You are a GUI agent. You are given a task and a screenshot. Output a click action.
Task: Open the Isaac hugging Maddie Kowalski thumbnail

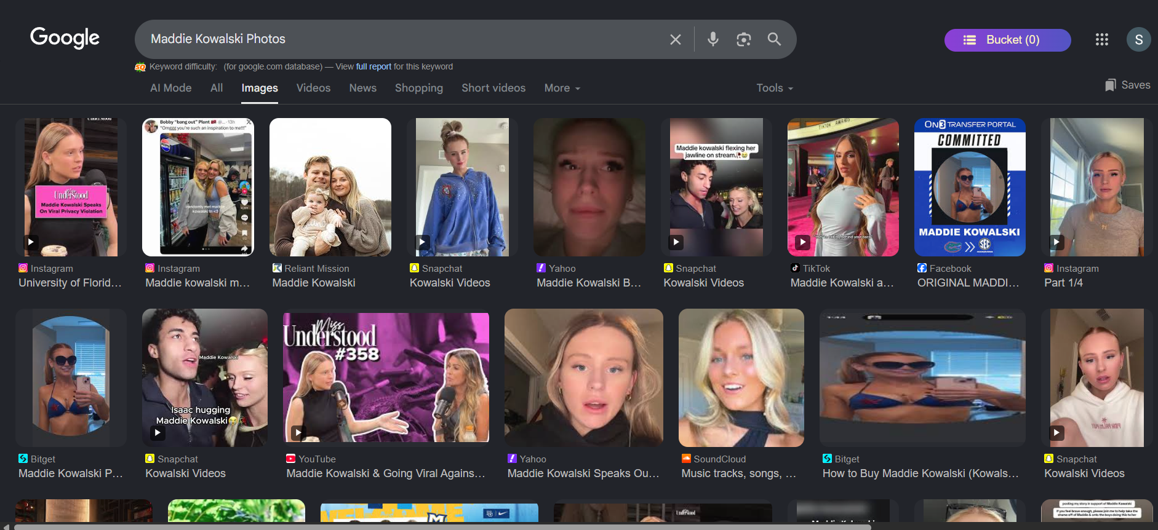click(x=205, y=378)
